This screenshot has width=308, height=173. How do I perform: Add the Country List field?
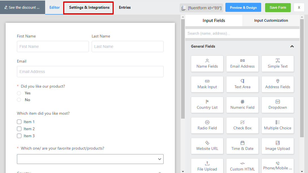click(207, 105)
